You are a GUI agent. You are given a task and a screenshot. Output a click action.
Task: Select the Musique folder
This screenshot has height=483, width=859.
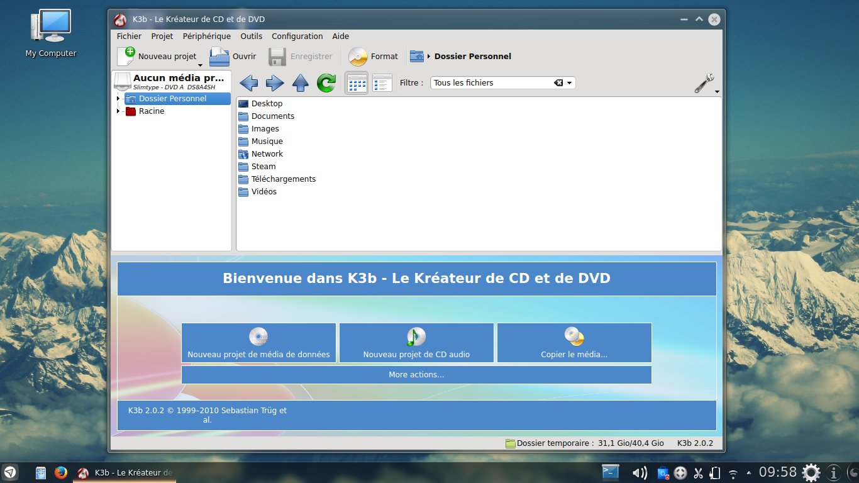(260, 142)
